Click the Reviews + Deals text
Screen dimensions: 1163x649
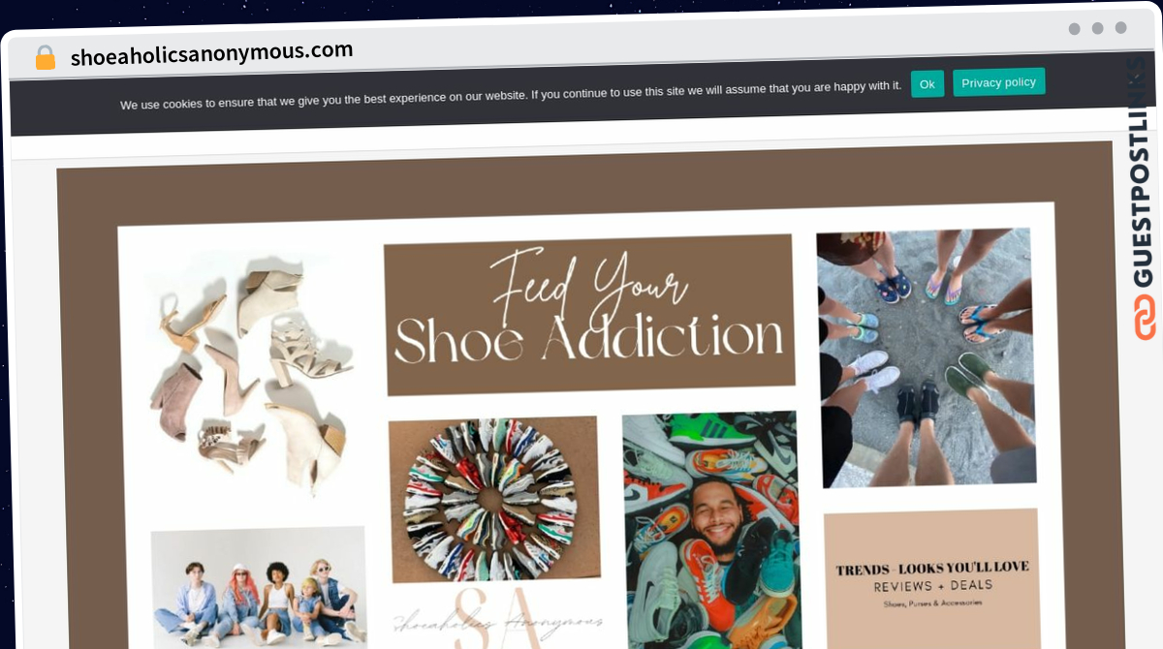tap(932, 587)
